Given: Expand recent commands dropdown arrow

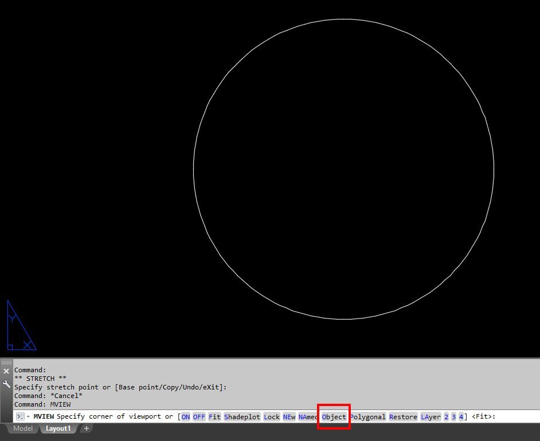Looking at the screenshot, I should click(x=28, y=416).
